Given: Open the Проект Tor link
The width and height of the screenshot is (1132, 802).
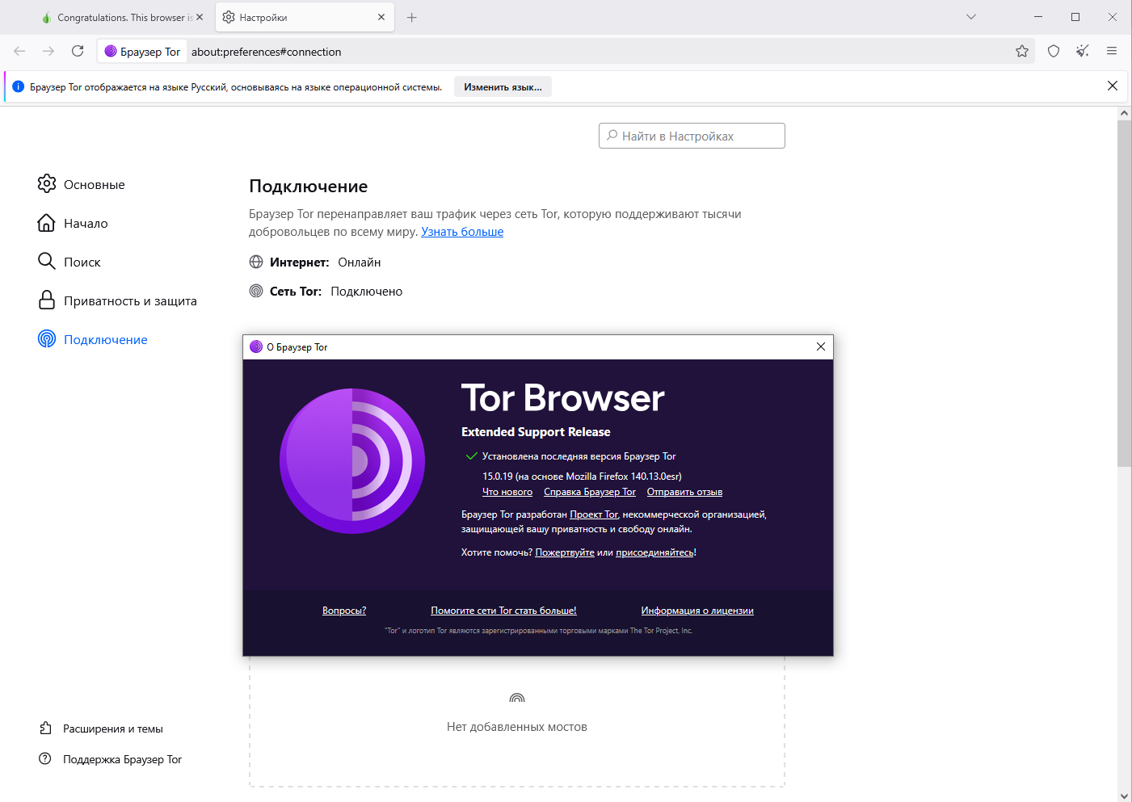Looking at the screenshot, I should [594, 514].
